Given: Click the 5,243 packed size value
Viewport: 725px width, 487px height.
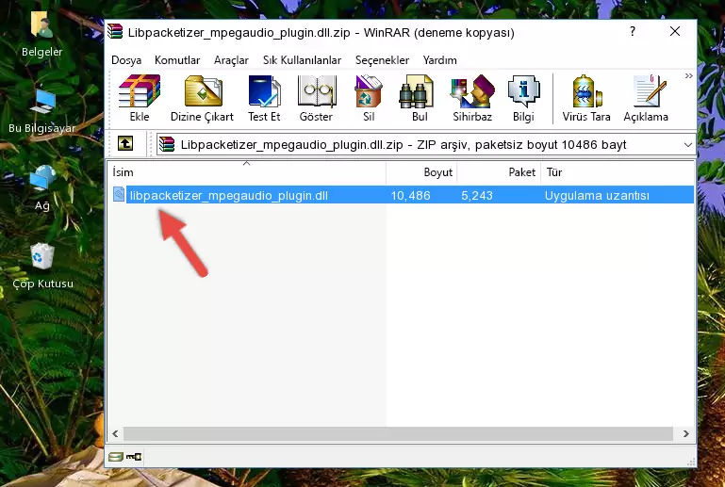Looking at the screenshot, I should [x=477, y=195].
